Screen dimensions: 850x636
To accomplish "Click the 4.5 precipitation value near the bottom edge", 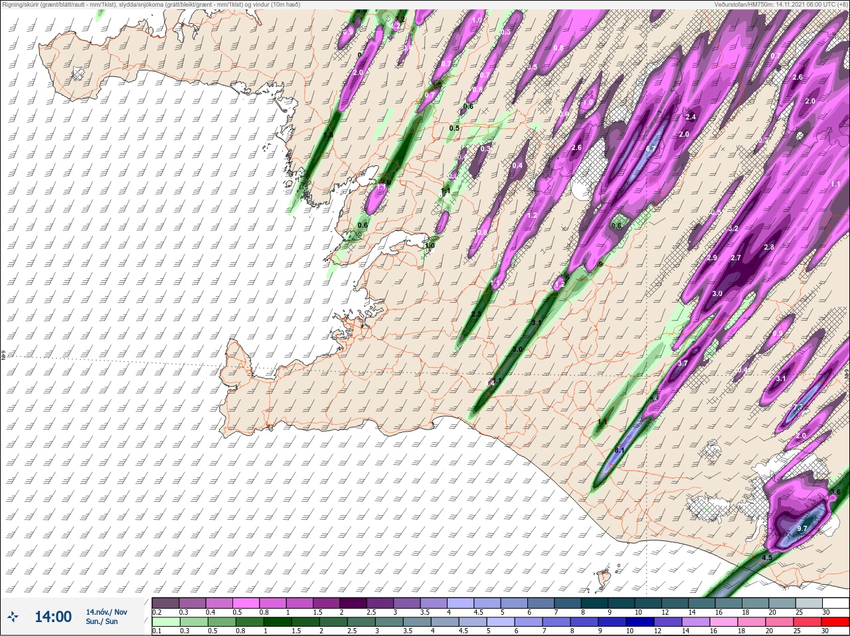I will [x=767, y=558].
